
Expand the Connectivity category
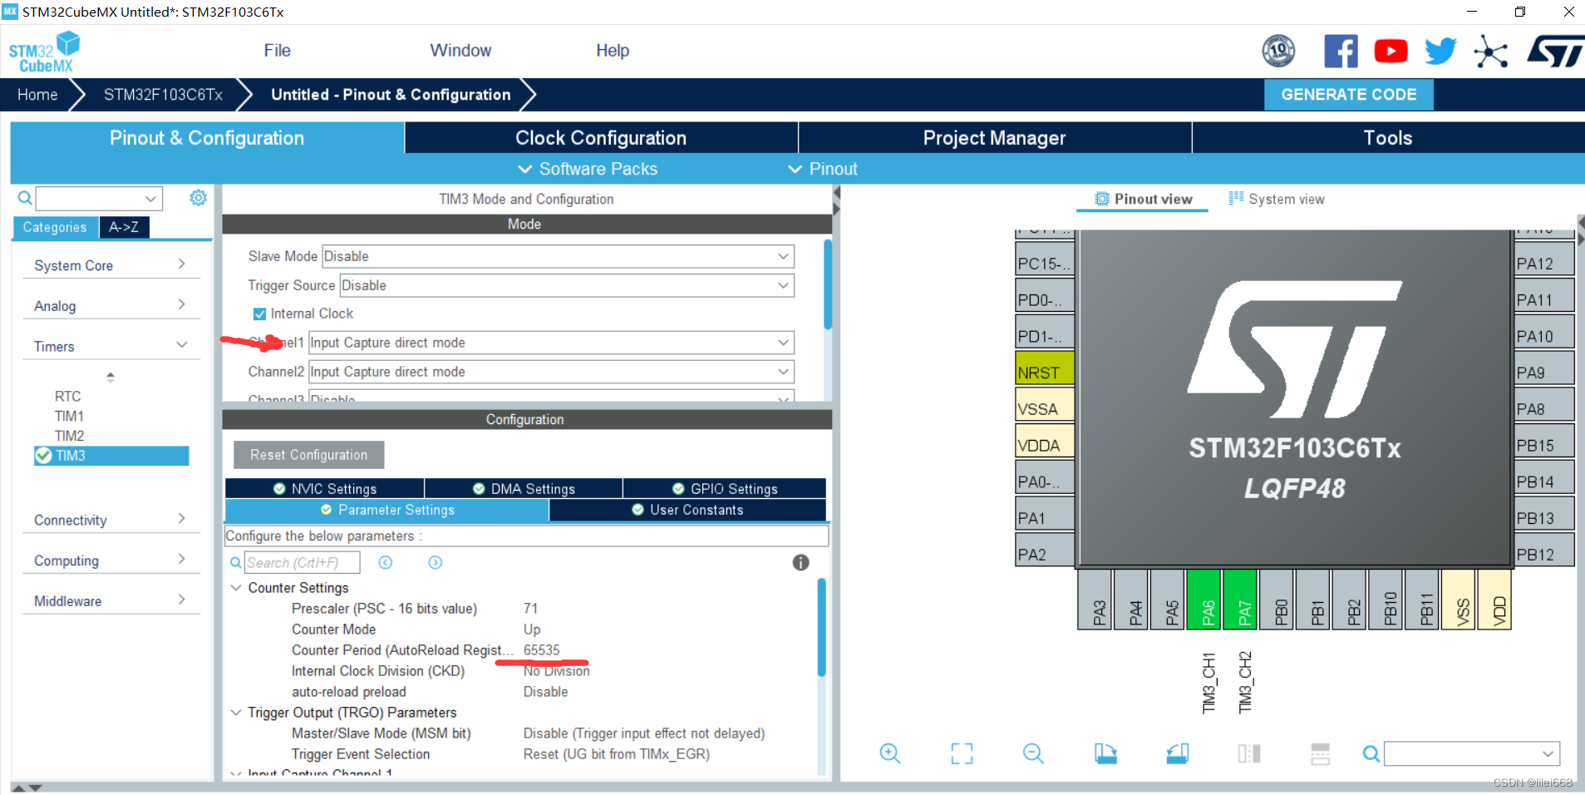click(x=111, y=521)
